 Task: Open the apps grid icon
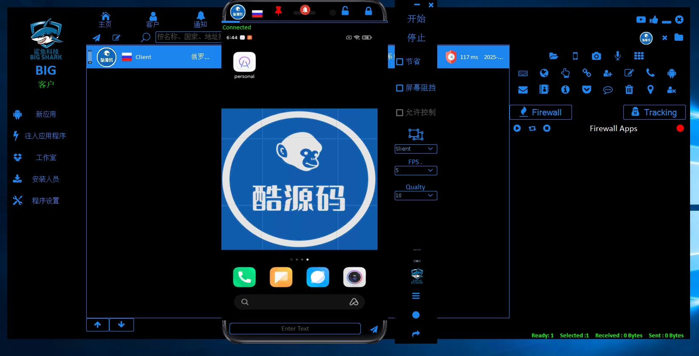pos(639,56)
